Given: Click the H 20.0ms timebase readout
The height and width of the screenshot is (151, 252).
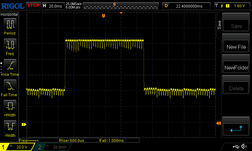Looking at the screenshot, I should pos(53,6).
